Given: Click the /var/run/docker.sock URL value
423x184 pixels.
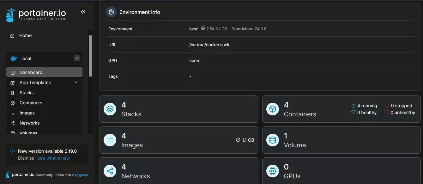Looking at the screenshot, I should coord(209,45).
